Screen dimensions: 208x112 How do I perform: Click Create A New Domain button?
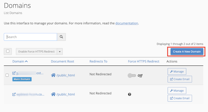pyautogui.click(x=187, y=51)
